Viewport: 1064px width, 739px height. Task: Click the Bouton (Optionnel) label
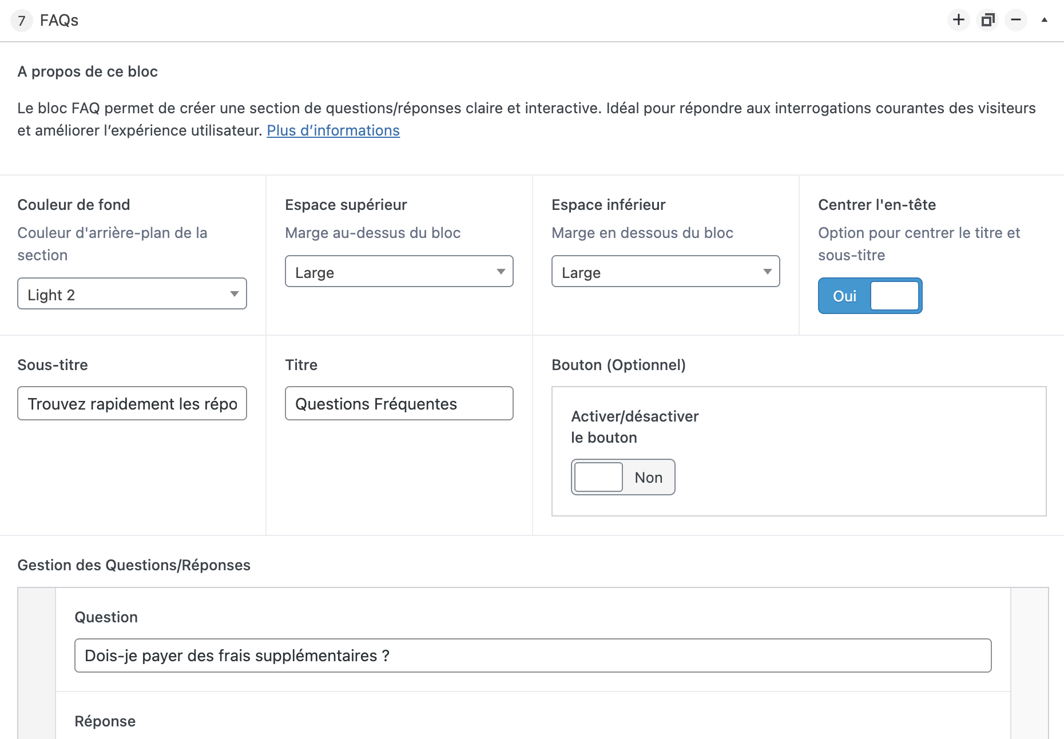tap(618, 365)
